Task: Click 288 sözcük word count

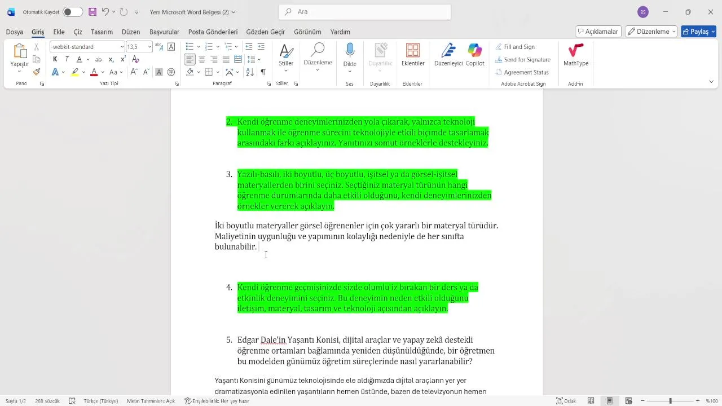Action: [47, 401]
